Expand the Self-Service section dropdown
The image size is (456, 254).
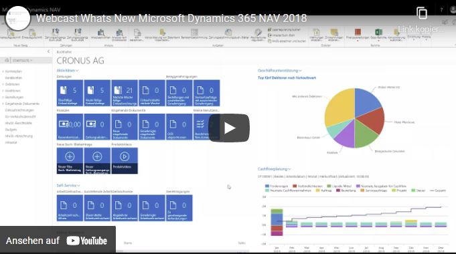[78, 185]
